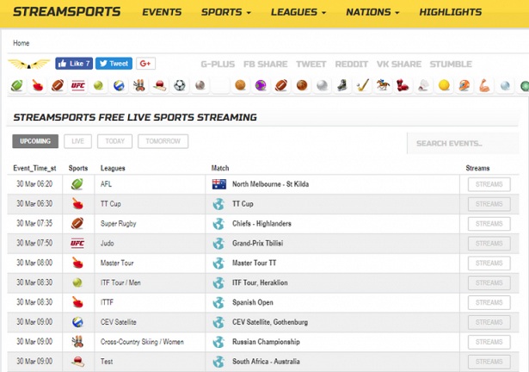Open Streams for South Africa - Australia
Image resolution: width=529 pixels, height=372 pixels.
[489, 362]
